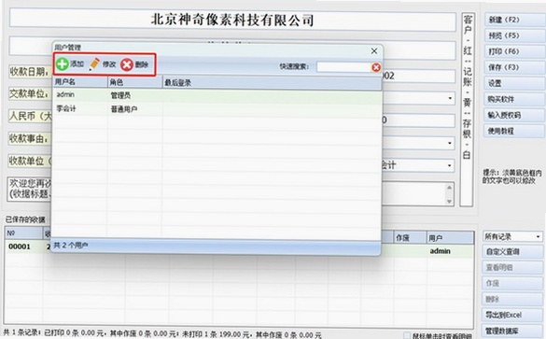The image size is (546, 339).
Task: Expand the 会计 dropdown arrow
Action: point(450,165)
